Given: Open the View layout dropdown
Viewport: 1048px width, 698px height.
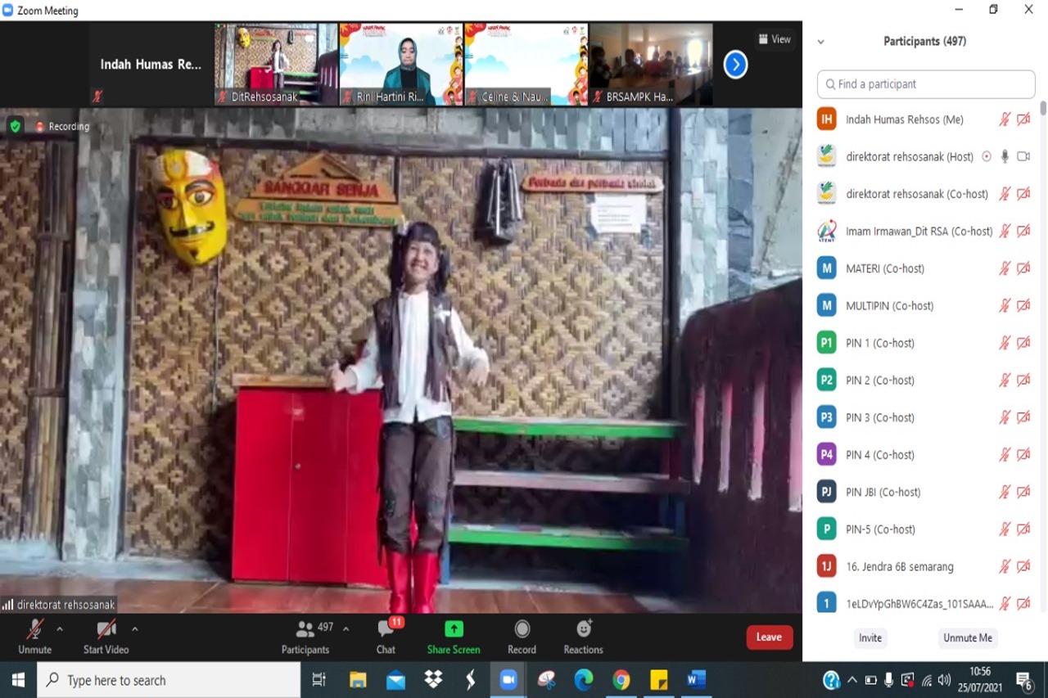Looking at the screenshot, I should (x=775, y=39).
